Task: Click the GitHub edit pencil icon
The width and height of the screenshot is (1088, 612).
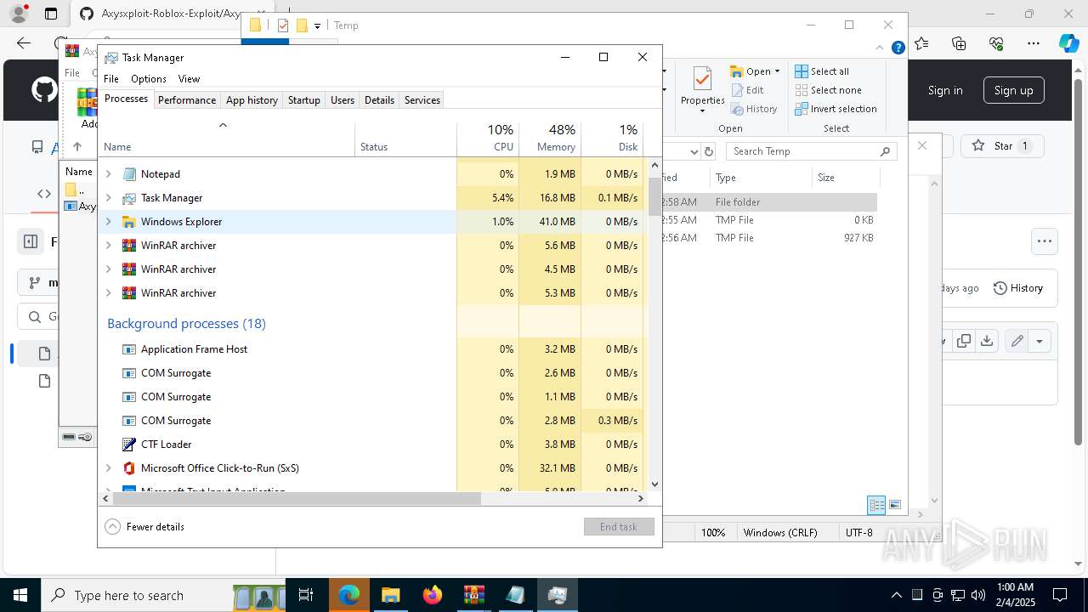Action: (1017, 341)
